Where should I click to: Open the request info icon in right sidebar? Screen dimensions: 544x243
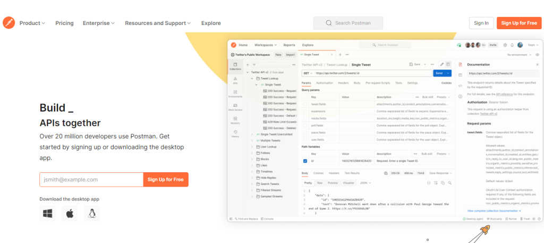pos(461,96)
